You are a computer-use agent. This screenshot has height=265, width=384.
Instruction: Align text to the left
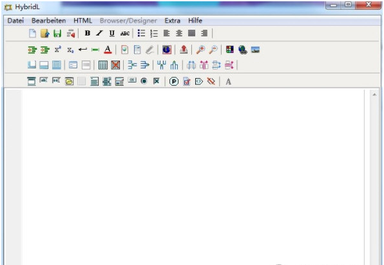pos(166,33)
